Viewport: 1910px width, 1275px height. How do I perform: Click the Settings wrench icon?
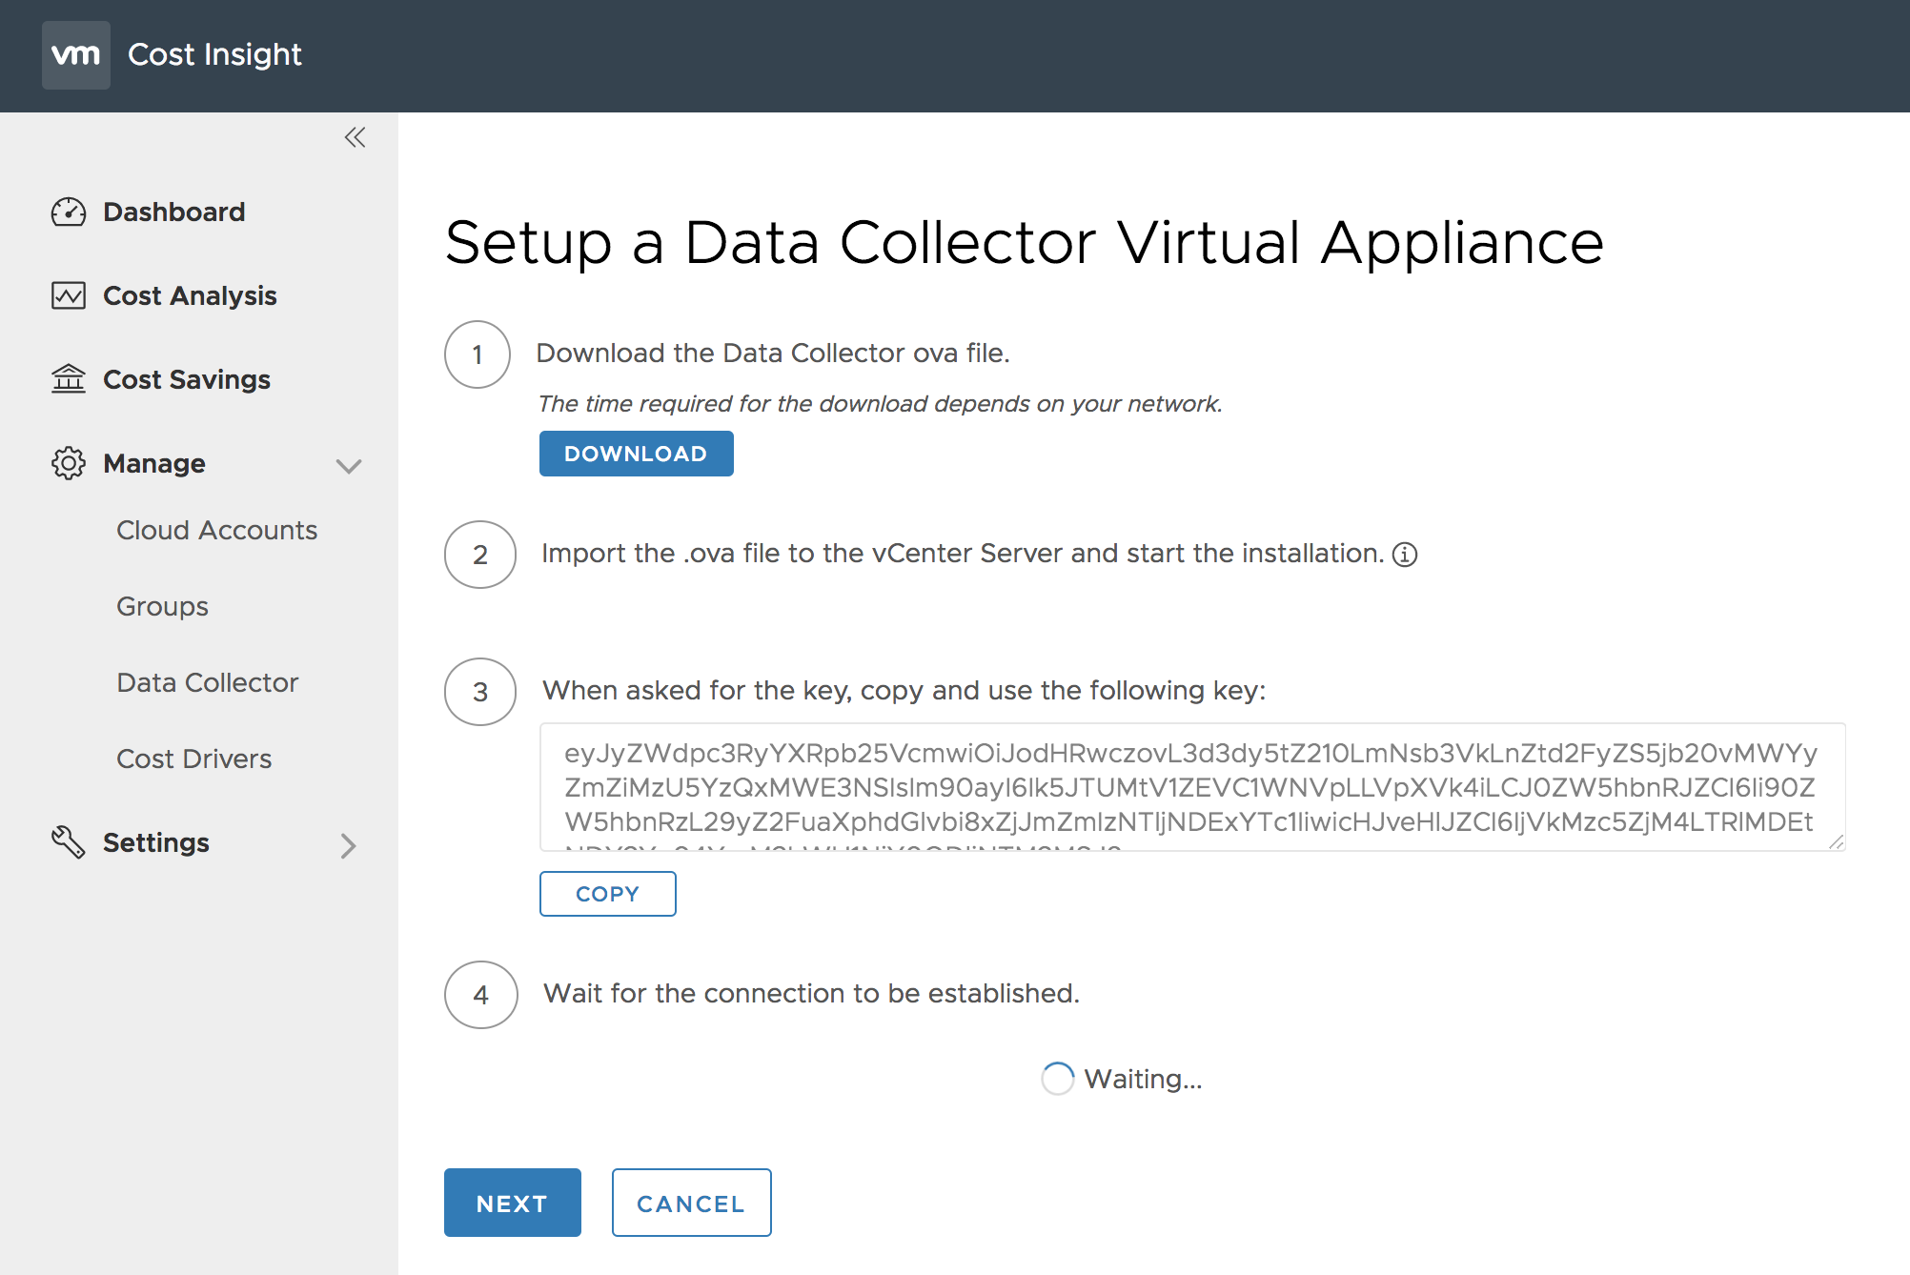69,842
